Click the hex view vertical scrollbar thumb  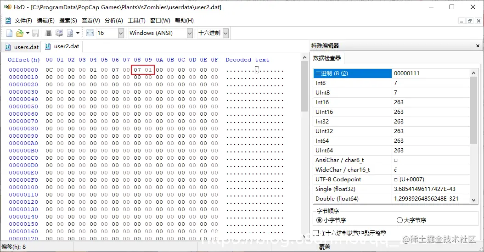point(304,86)
